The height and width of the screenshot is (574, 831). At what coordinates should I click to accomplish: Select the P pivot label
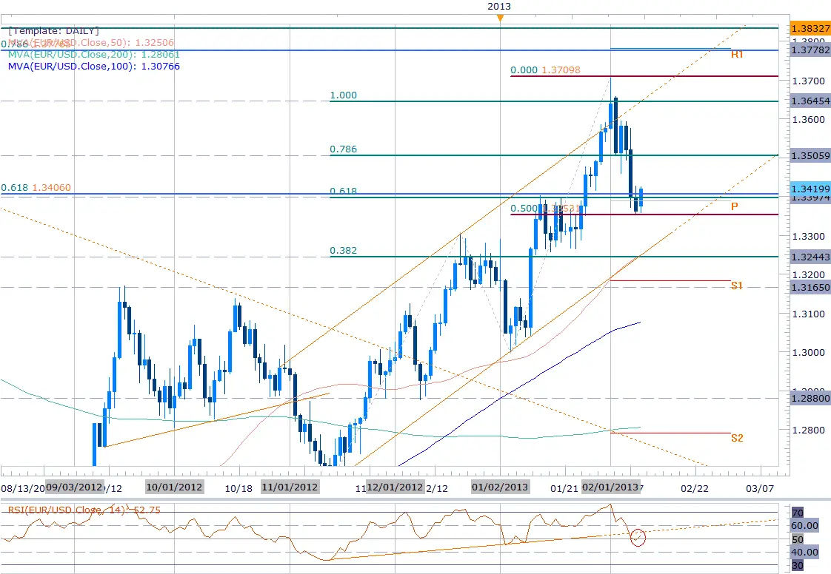pyautogui.click(x=734, y=206)
